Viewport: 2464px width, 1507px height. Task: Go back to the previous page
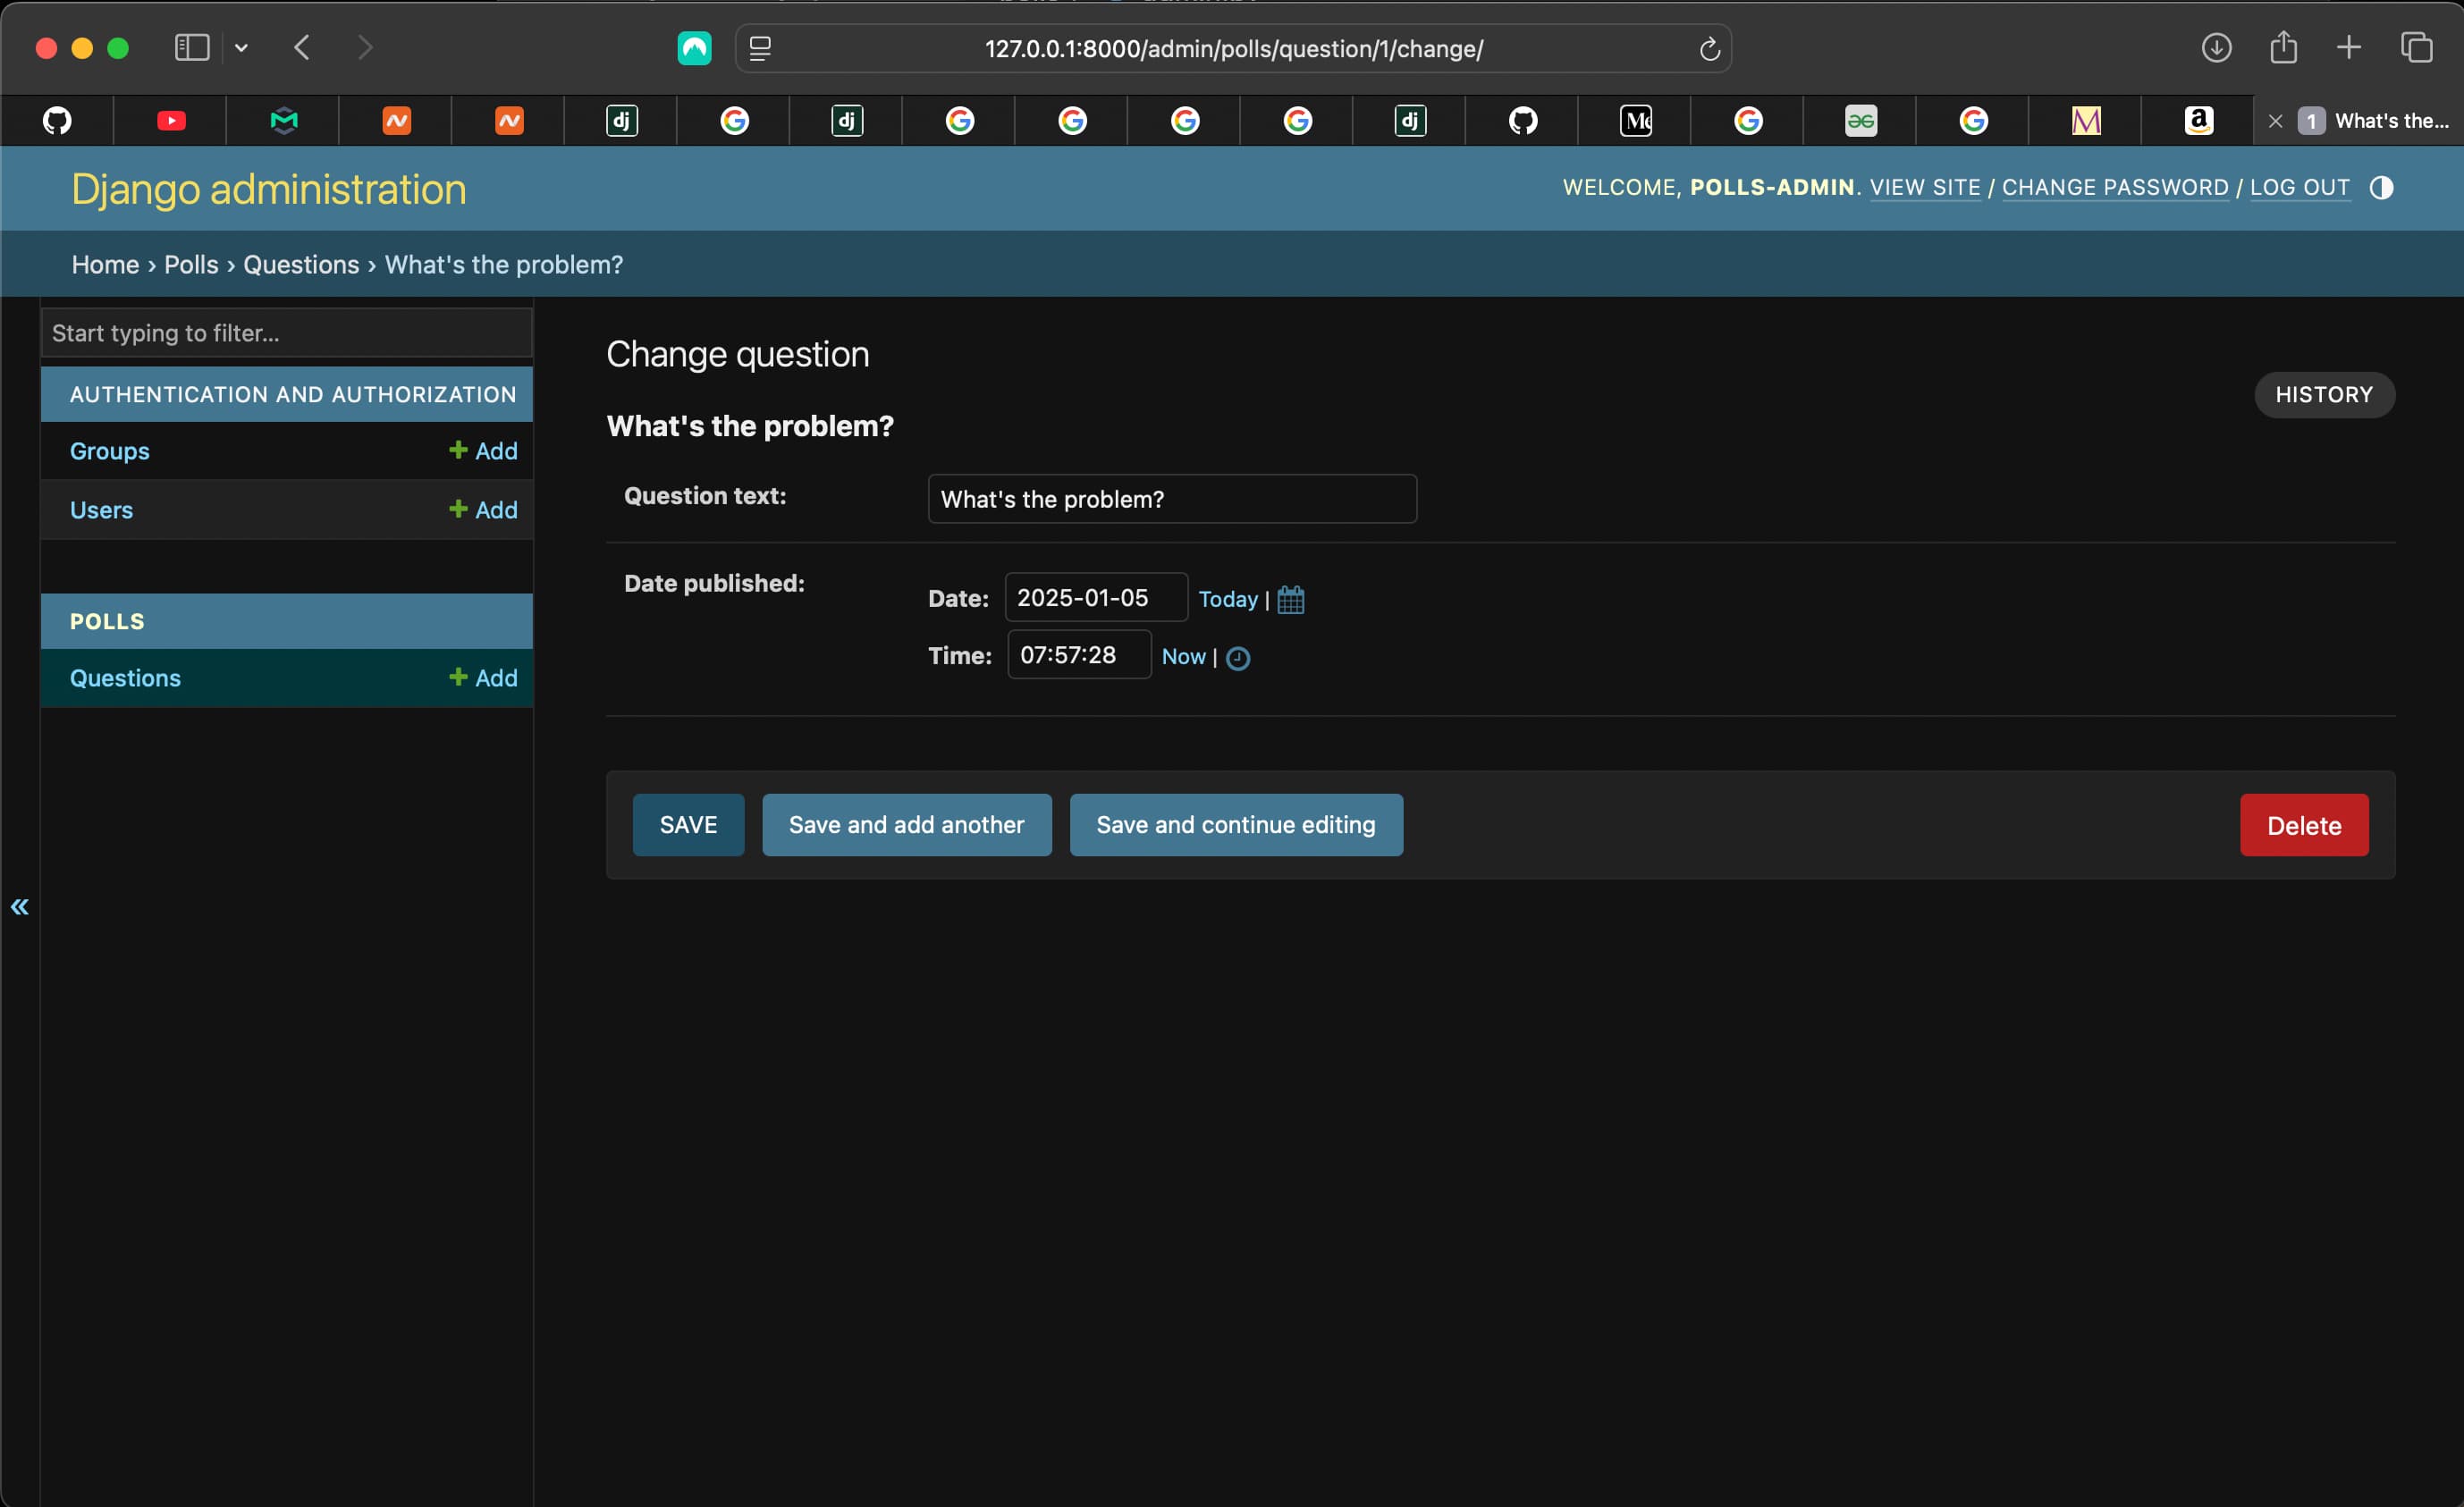click(x=302, y=47)
